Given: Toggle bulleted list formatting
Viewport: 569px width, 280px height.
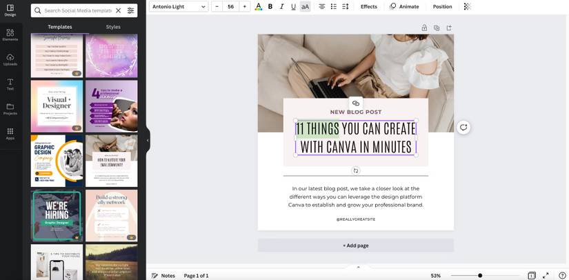Looking at the screenshot, I should [x=334, y=6].
